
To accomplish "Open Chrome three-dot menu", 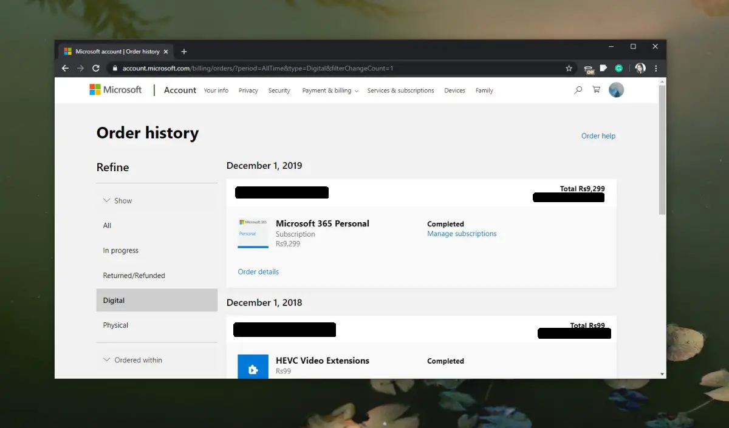I will click(656, 69).
